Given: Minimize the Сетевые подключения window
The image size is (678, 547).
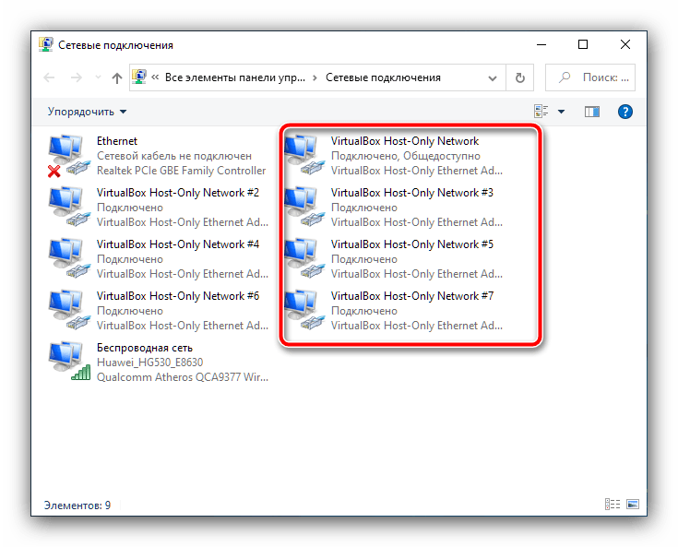Looking at the screenshot, I should click(x=541, y=44).
